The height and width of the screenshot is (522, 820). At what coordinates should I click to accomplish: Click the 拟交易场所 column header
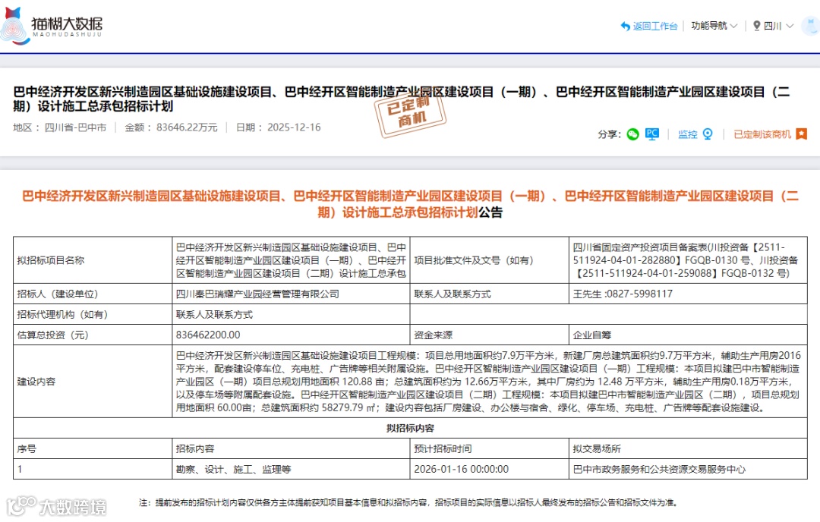688,449
